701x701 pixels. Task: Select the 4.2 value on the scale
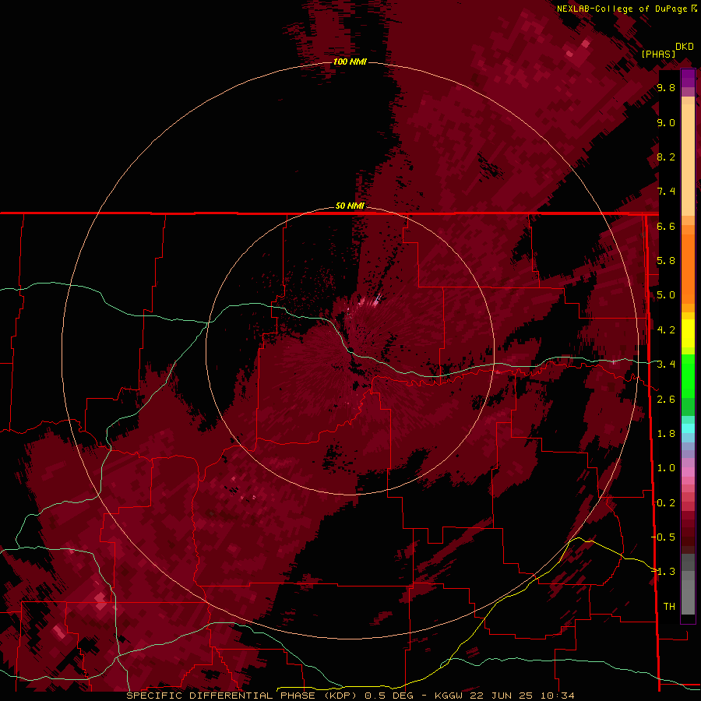coord(666,330)
